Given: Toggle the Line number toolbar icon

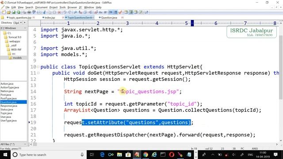Looking at the screenshot, I should click(x=115, y=12).
